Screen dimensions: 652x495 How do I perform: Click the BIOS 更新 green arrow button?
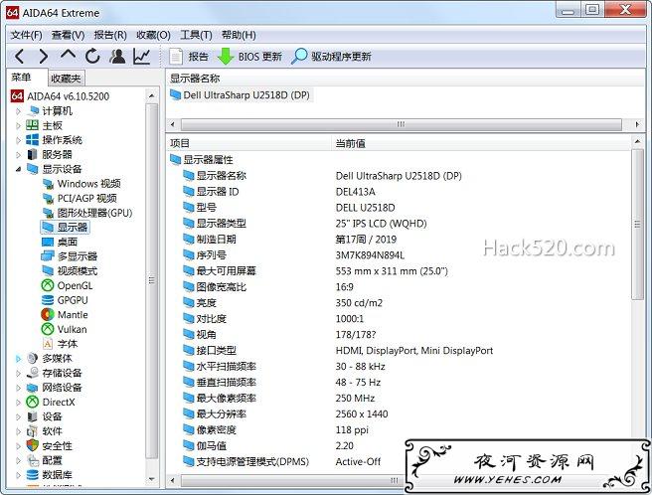click(x=249, y=56)
